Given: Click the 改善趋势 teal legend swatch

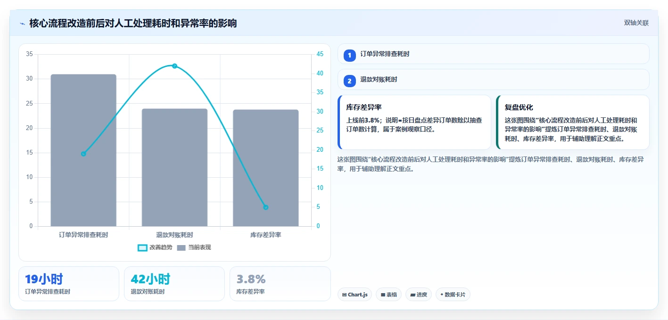Looking at the screenshot, I should [x=142, y=248].
